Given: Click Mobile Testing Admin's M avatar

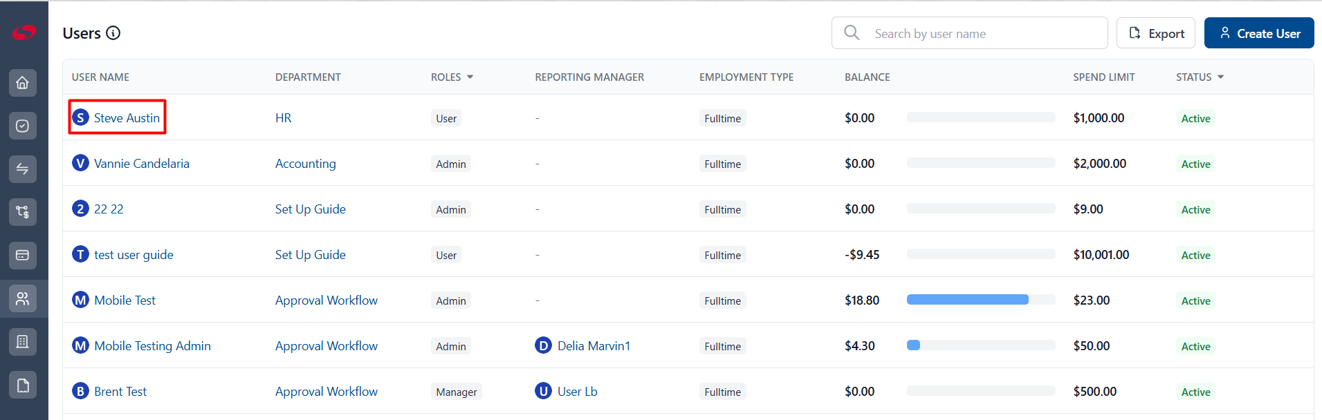Looking at the screenshot, I should click(x=81, y=345).
